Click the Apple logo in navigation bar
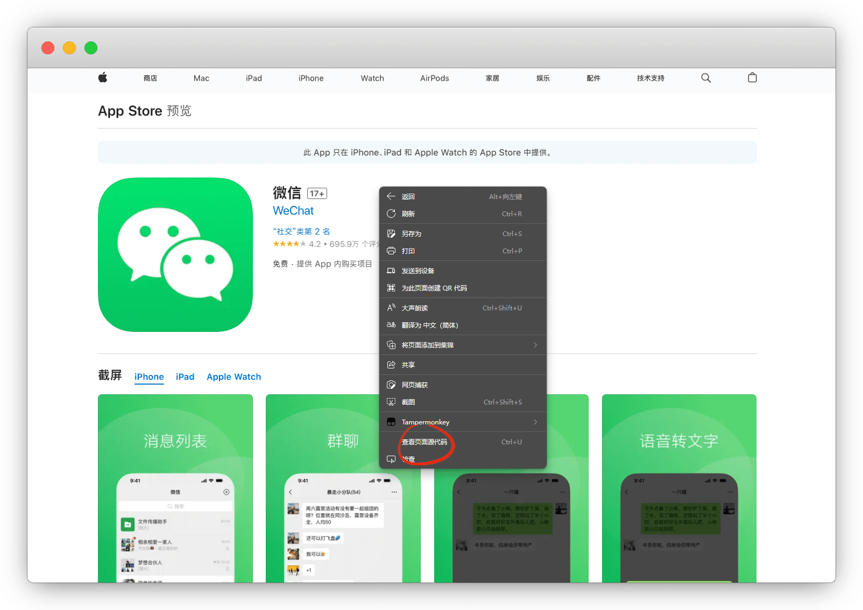The width and height of the screenshot is (863, 610). 103,78
